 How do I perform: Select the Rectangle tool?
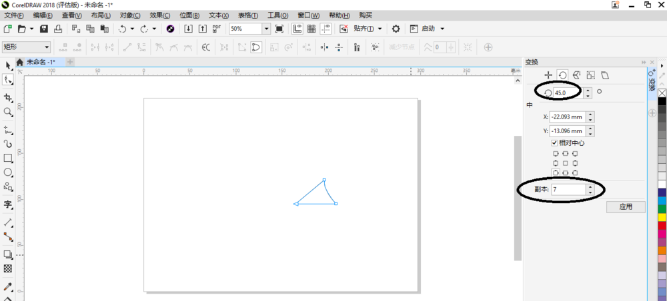[x=7, y=158]
